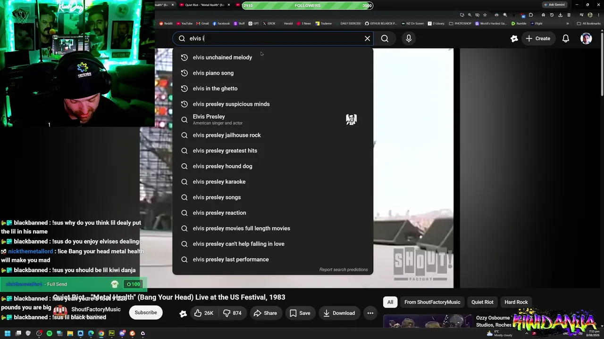This screenshot has width=604, height=339.
Task: Pick 'elvis presley suspicious minds' suggestion
Action: (273, 104)
